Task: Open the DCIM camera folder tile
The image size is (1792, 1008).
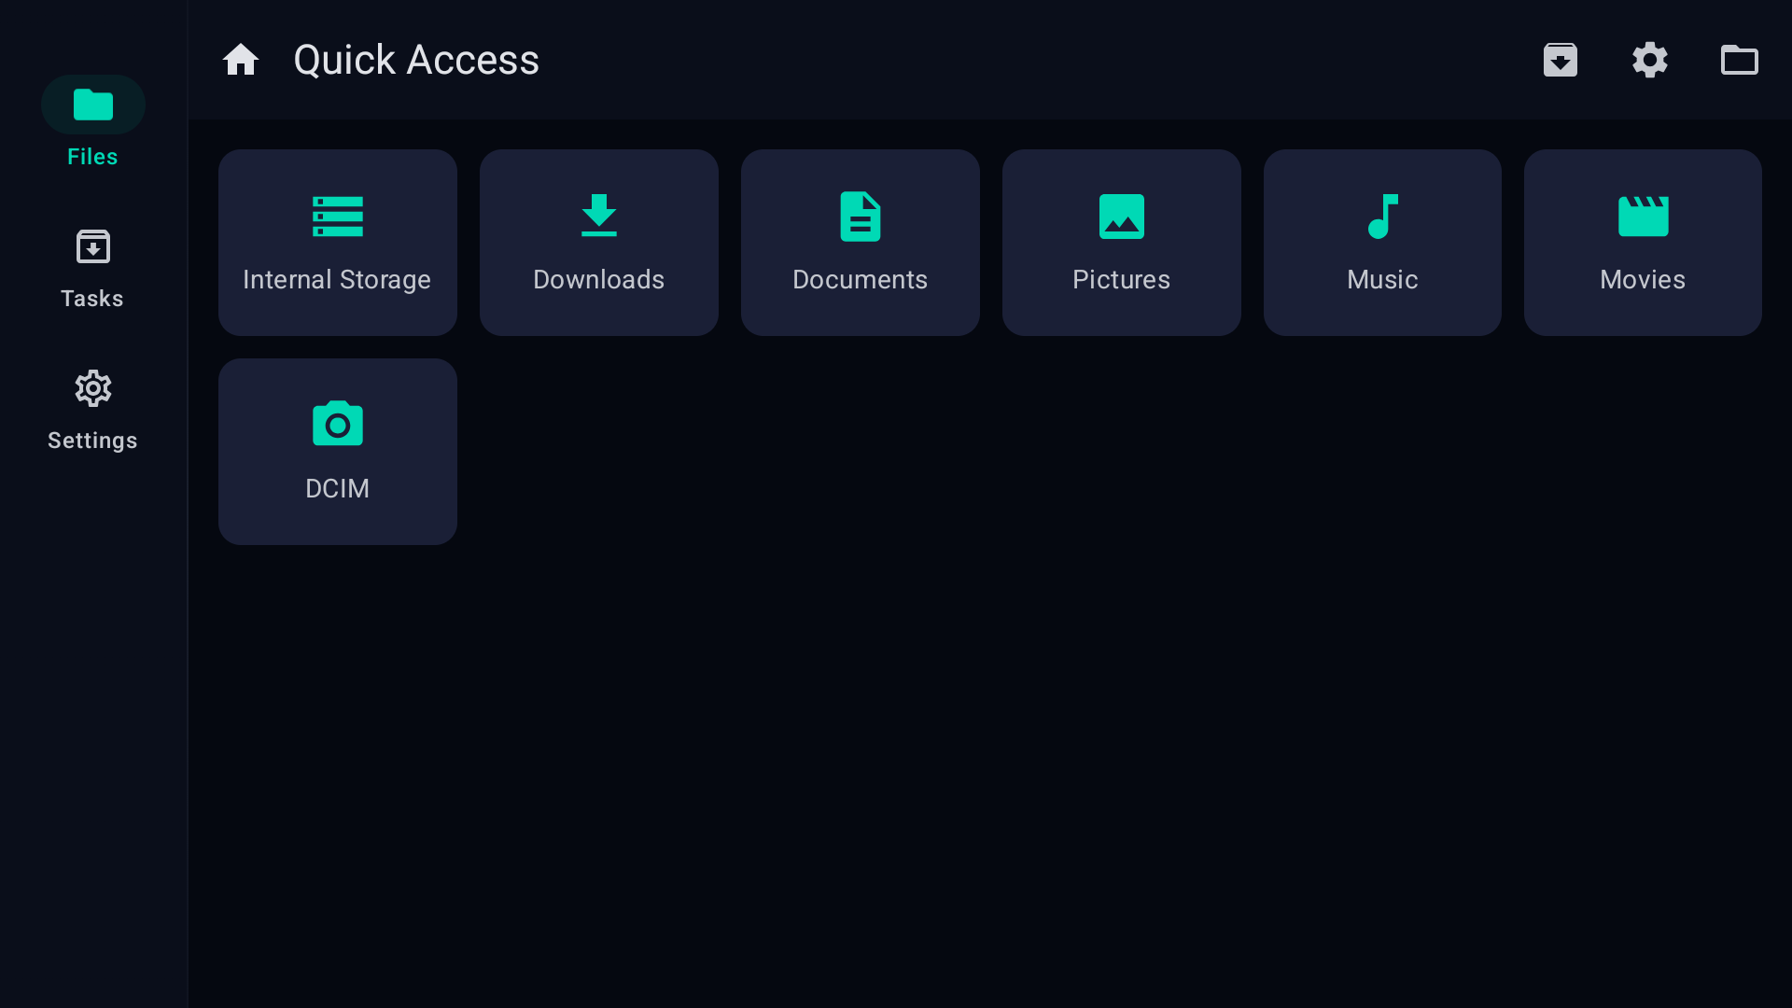Action: click(337, 452)
